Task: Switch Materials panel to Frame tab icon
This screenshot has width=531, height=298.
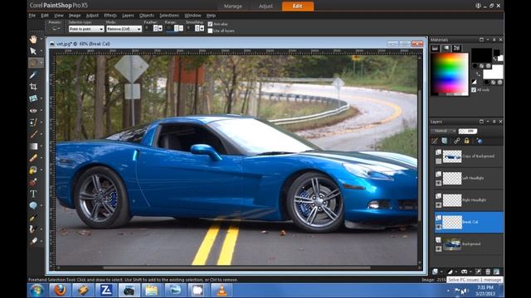Action: pos(435,48)
